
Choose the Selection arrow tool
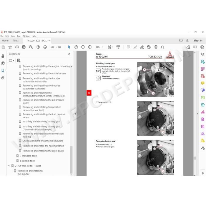(x=69, y=47)
